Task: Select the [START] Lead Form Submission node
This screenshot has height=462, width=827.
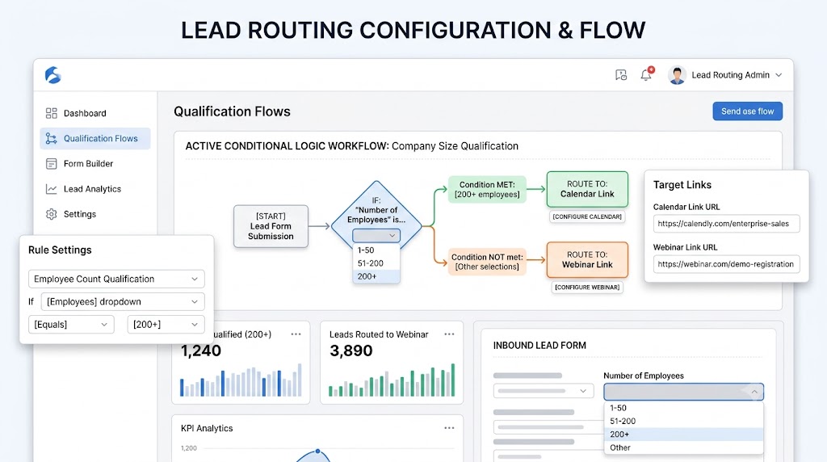Action: click(271, 226)
